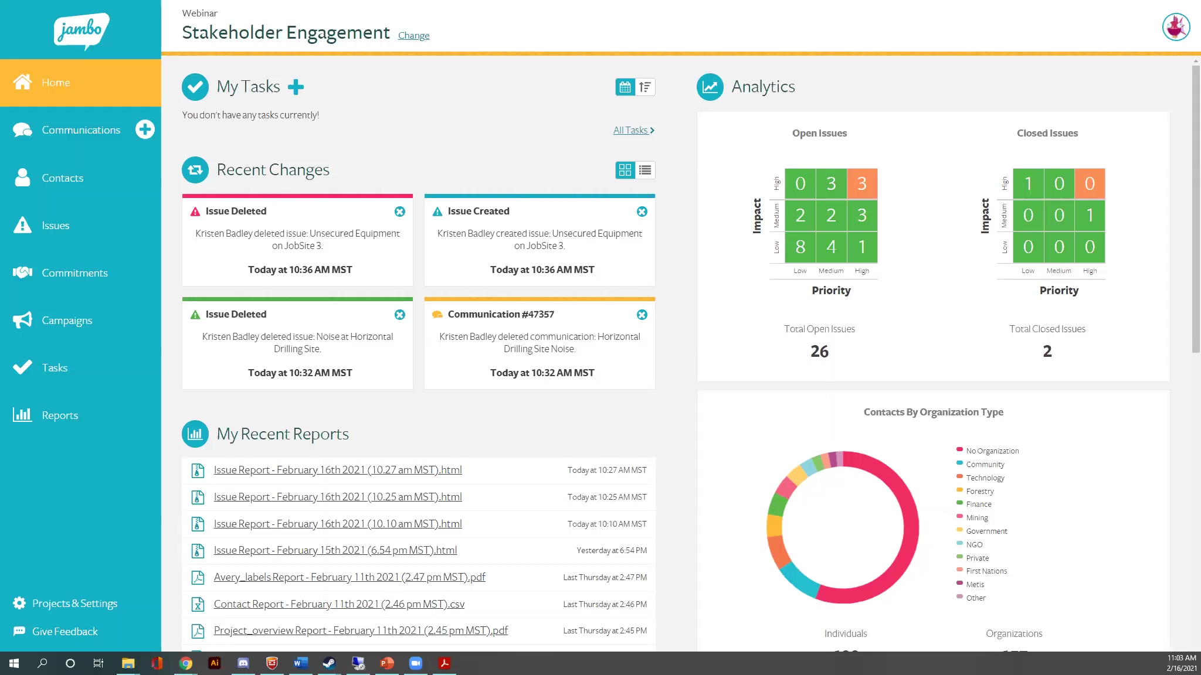Navigate to Commitments
This screenshot has height=675, width=1201.
pyautogui.click(x=75, y=272)
